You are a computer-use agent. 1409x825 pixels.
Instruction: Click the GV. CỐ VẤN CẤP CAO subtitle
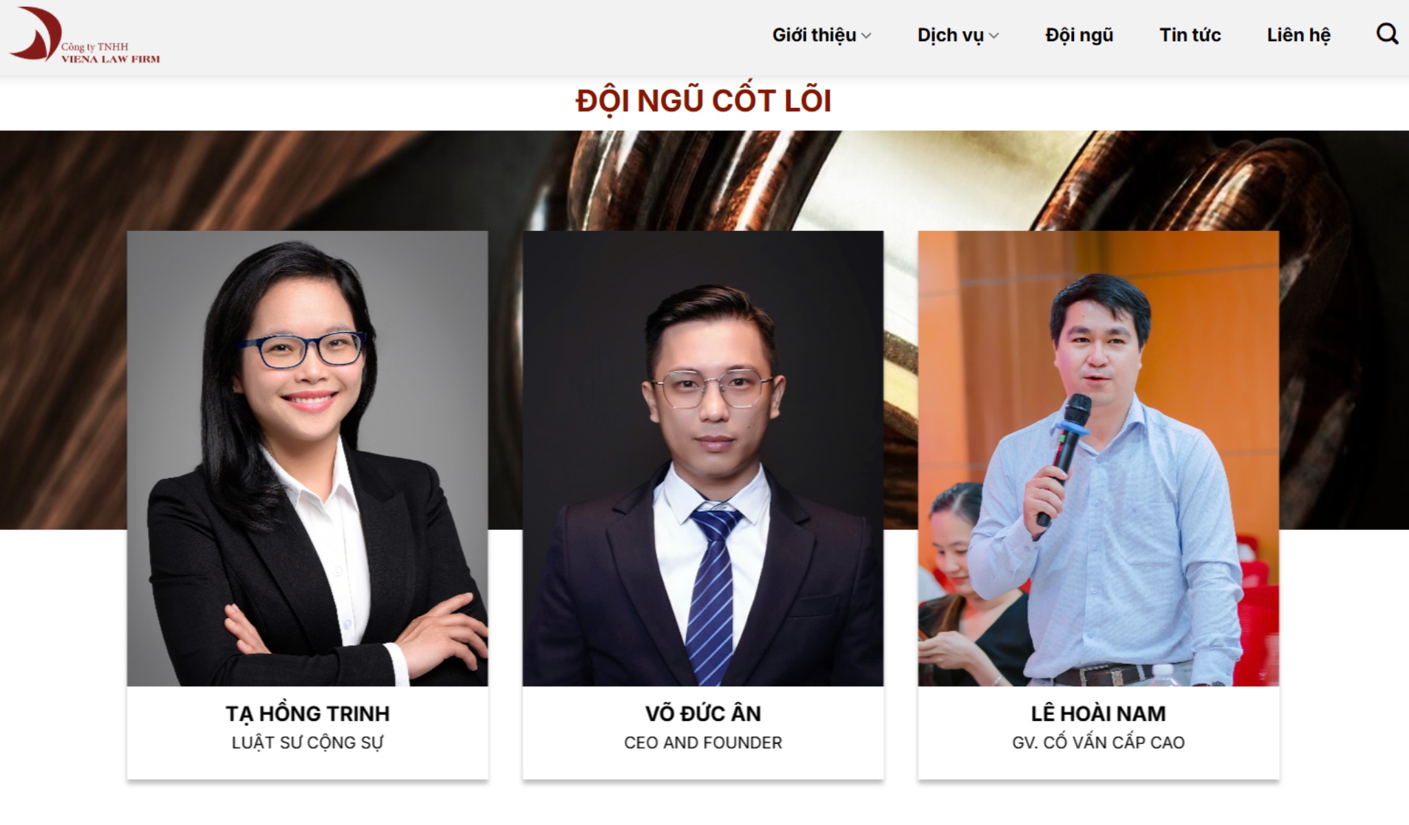coord(1099,742)
